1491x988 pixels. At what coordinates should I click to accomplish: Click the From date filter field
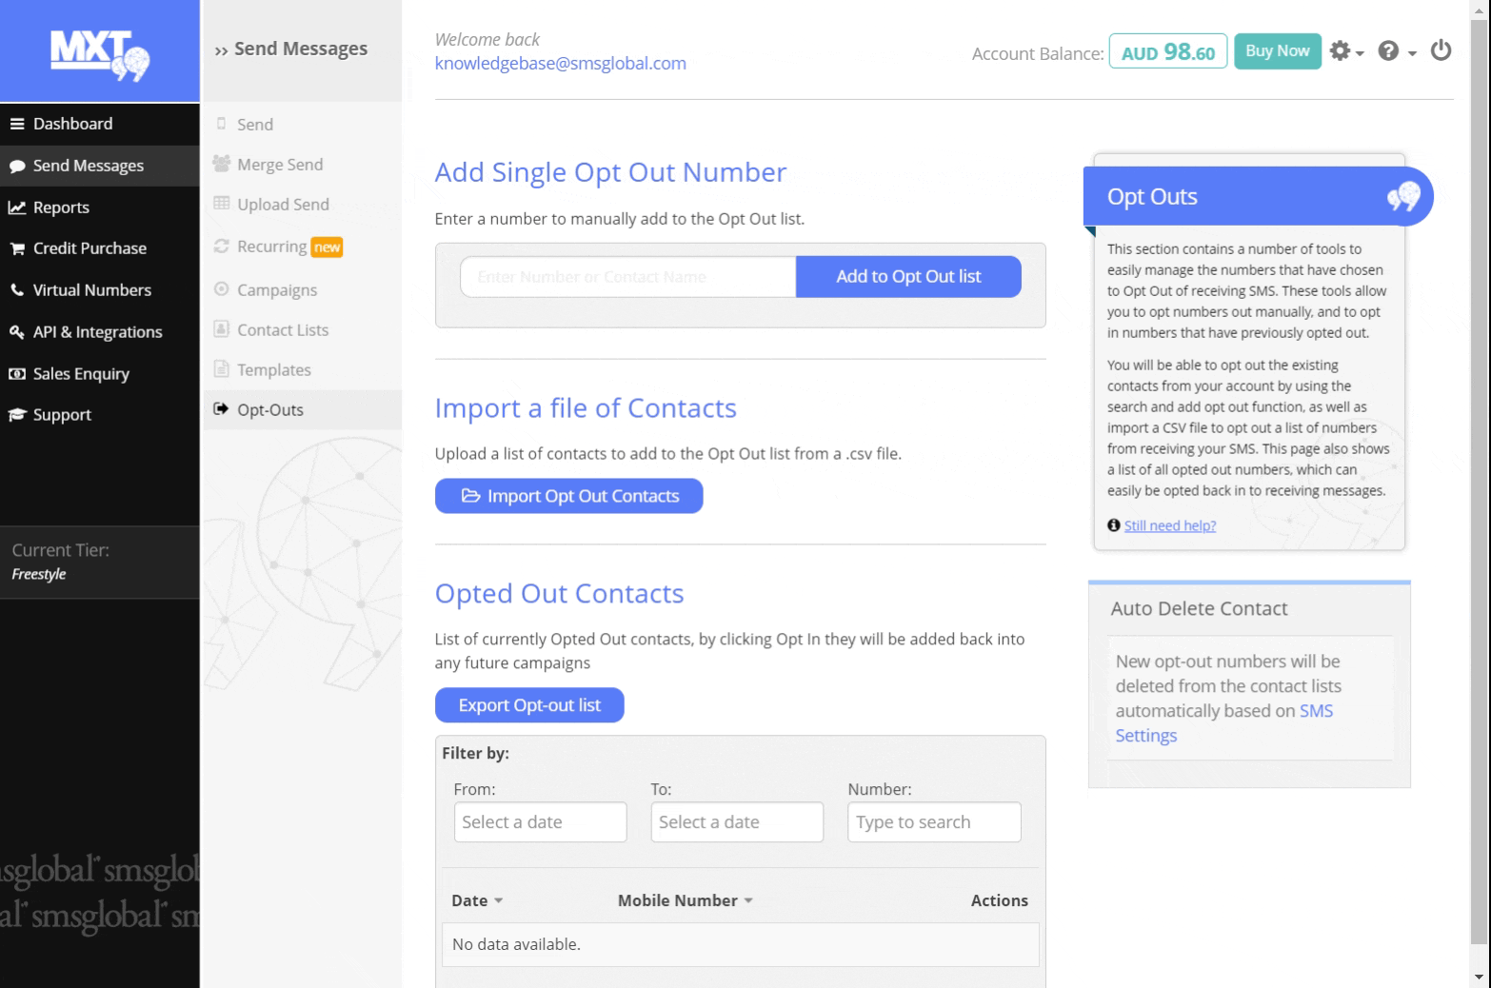point(540,822)
